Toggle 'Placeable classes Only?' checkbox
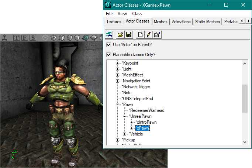Image resolution: width=252 pixels, height=168 pixels. (108, 55)
